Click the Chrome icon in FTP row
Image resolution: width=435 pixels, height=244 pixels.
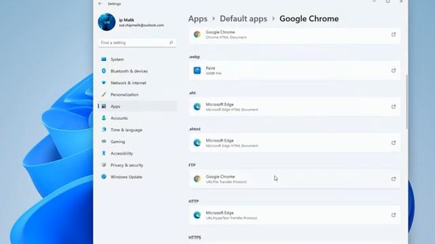coord(197,179)
